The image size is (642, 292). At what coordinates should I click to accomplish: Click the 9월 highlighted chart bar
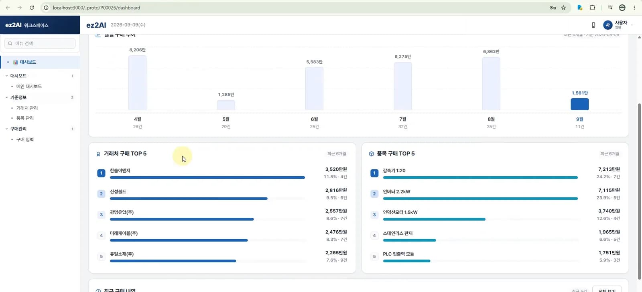(x=580, y=104)
